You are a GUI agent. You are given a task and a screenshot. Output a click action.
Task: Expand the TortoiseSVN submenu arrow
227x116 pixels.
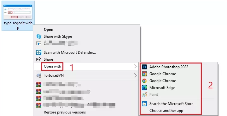tap(135, 75)
